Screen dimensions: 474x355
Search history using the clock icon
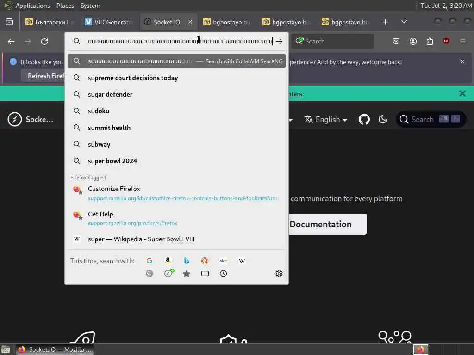pyautogui.click(x=224, y=274)
